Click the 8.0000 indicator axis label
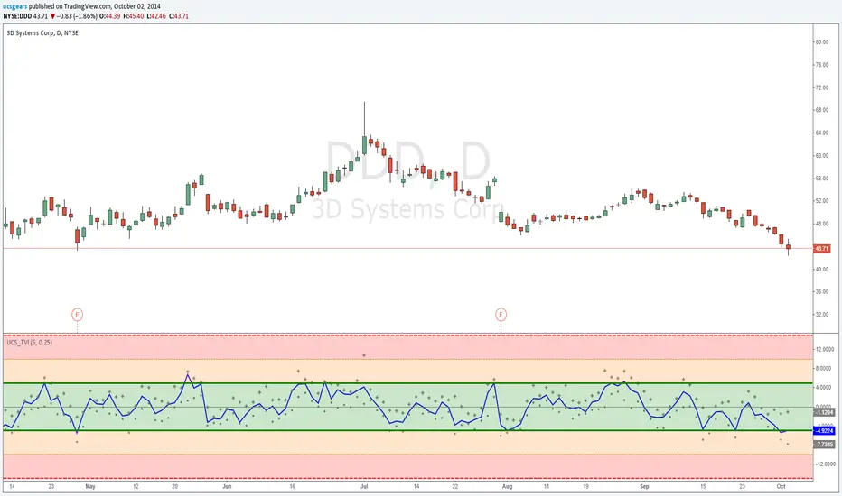This screenshot has height=496, width=842. (826, 368)
